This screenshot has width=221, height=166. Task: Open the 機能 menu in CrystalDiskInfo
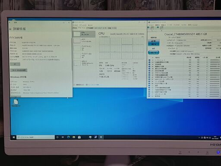point(163,25)
